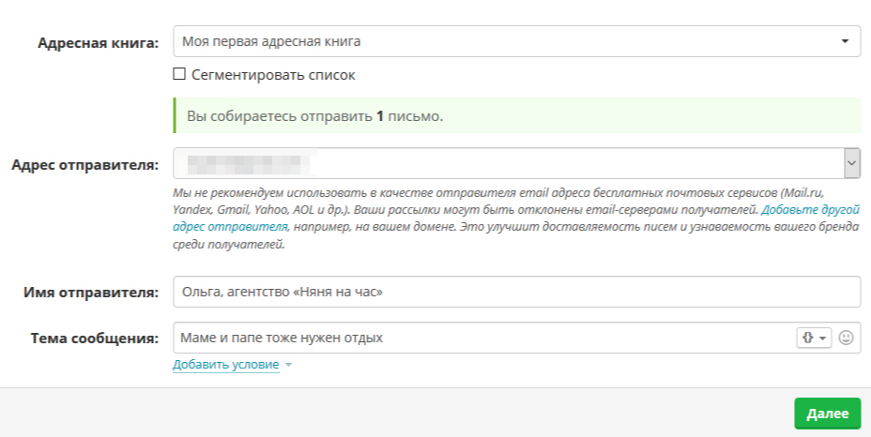Open the emoji picker smiley icon
Image resolution: width=871 pixels, height=437 pixels.
click(846, 338)
